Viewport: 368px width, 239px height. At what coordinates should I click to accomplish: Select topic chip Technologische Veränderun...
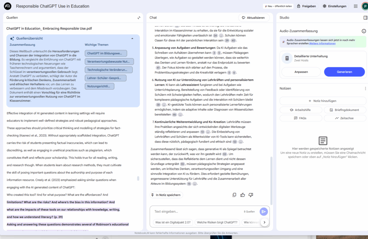tap(109, 70)
